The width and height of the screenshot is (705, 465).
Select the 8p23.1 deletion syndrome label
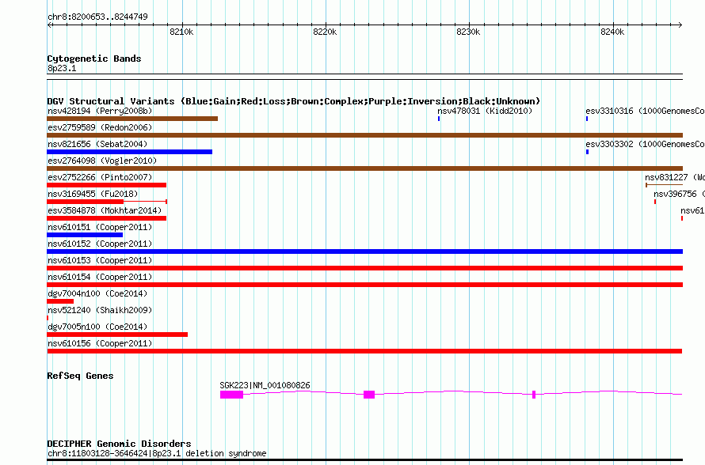tap(157, 453)
